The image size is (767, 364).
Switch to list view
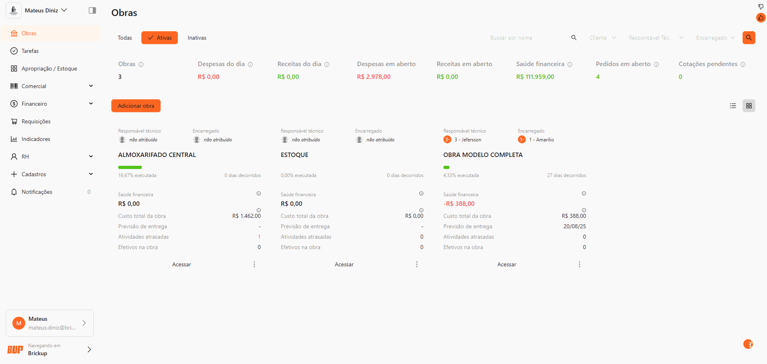coord(733,106)
